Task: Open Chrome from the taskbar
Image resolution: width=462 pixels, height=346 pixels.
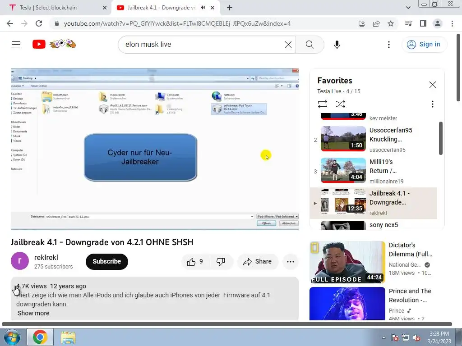Action: pyautogui.click(x=40, y=337)
